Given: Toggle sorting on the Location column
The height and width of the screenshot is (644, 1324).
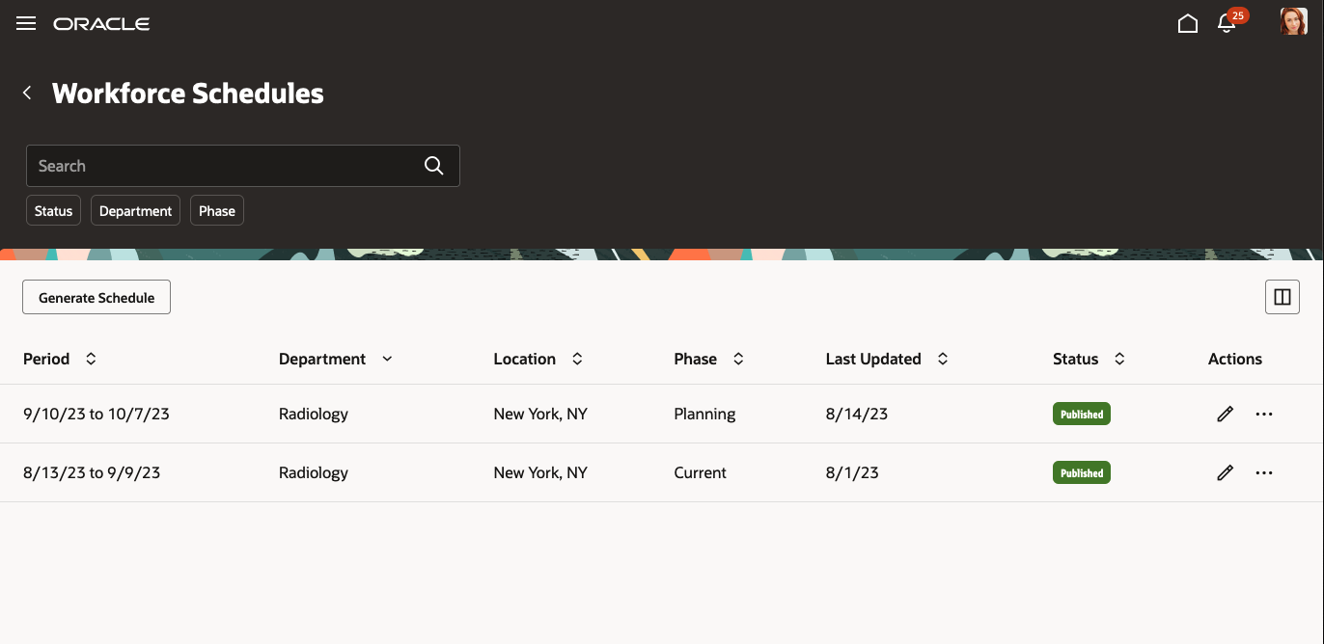Looking at the screenshot, I should [576, 358].
